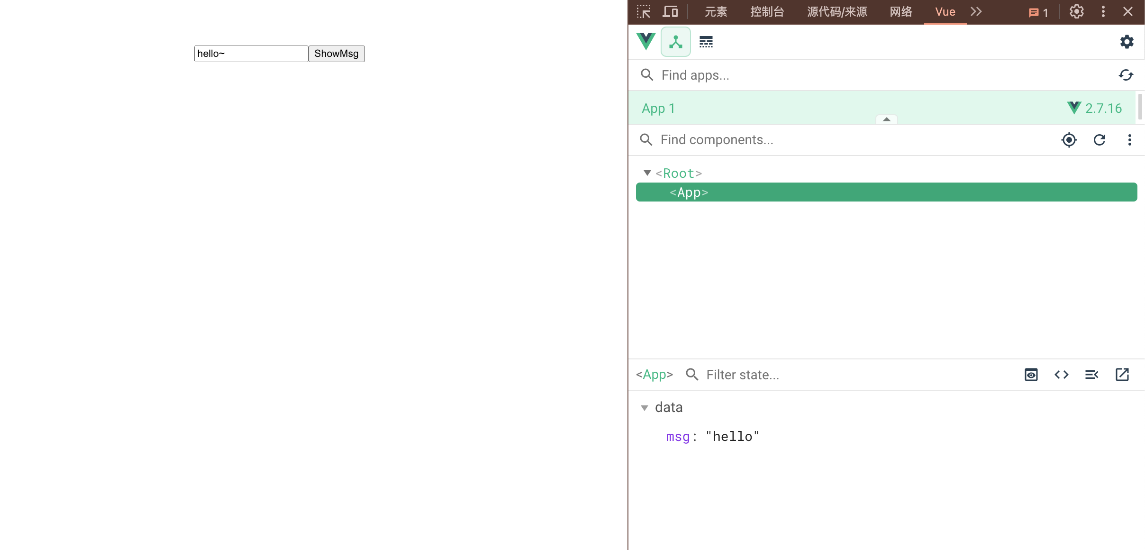Toggle device toolbar emulation mode
The height and width of the screenshot is (550, 1145).
670,11
